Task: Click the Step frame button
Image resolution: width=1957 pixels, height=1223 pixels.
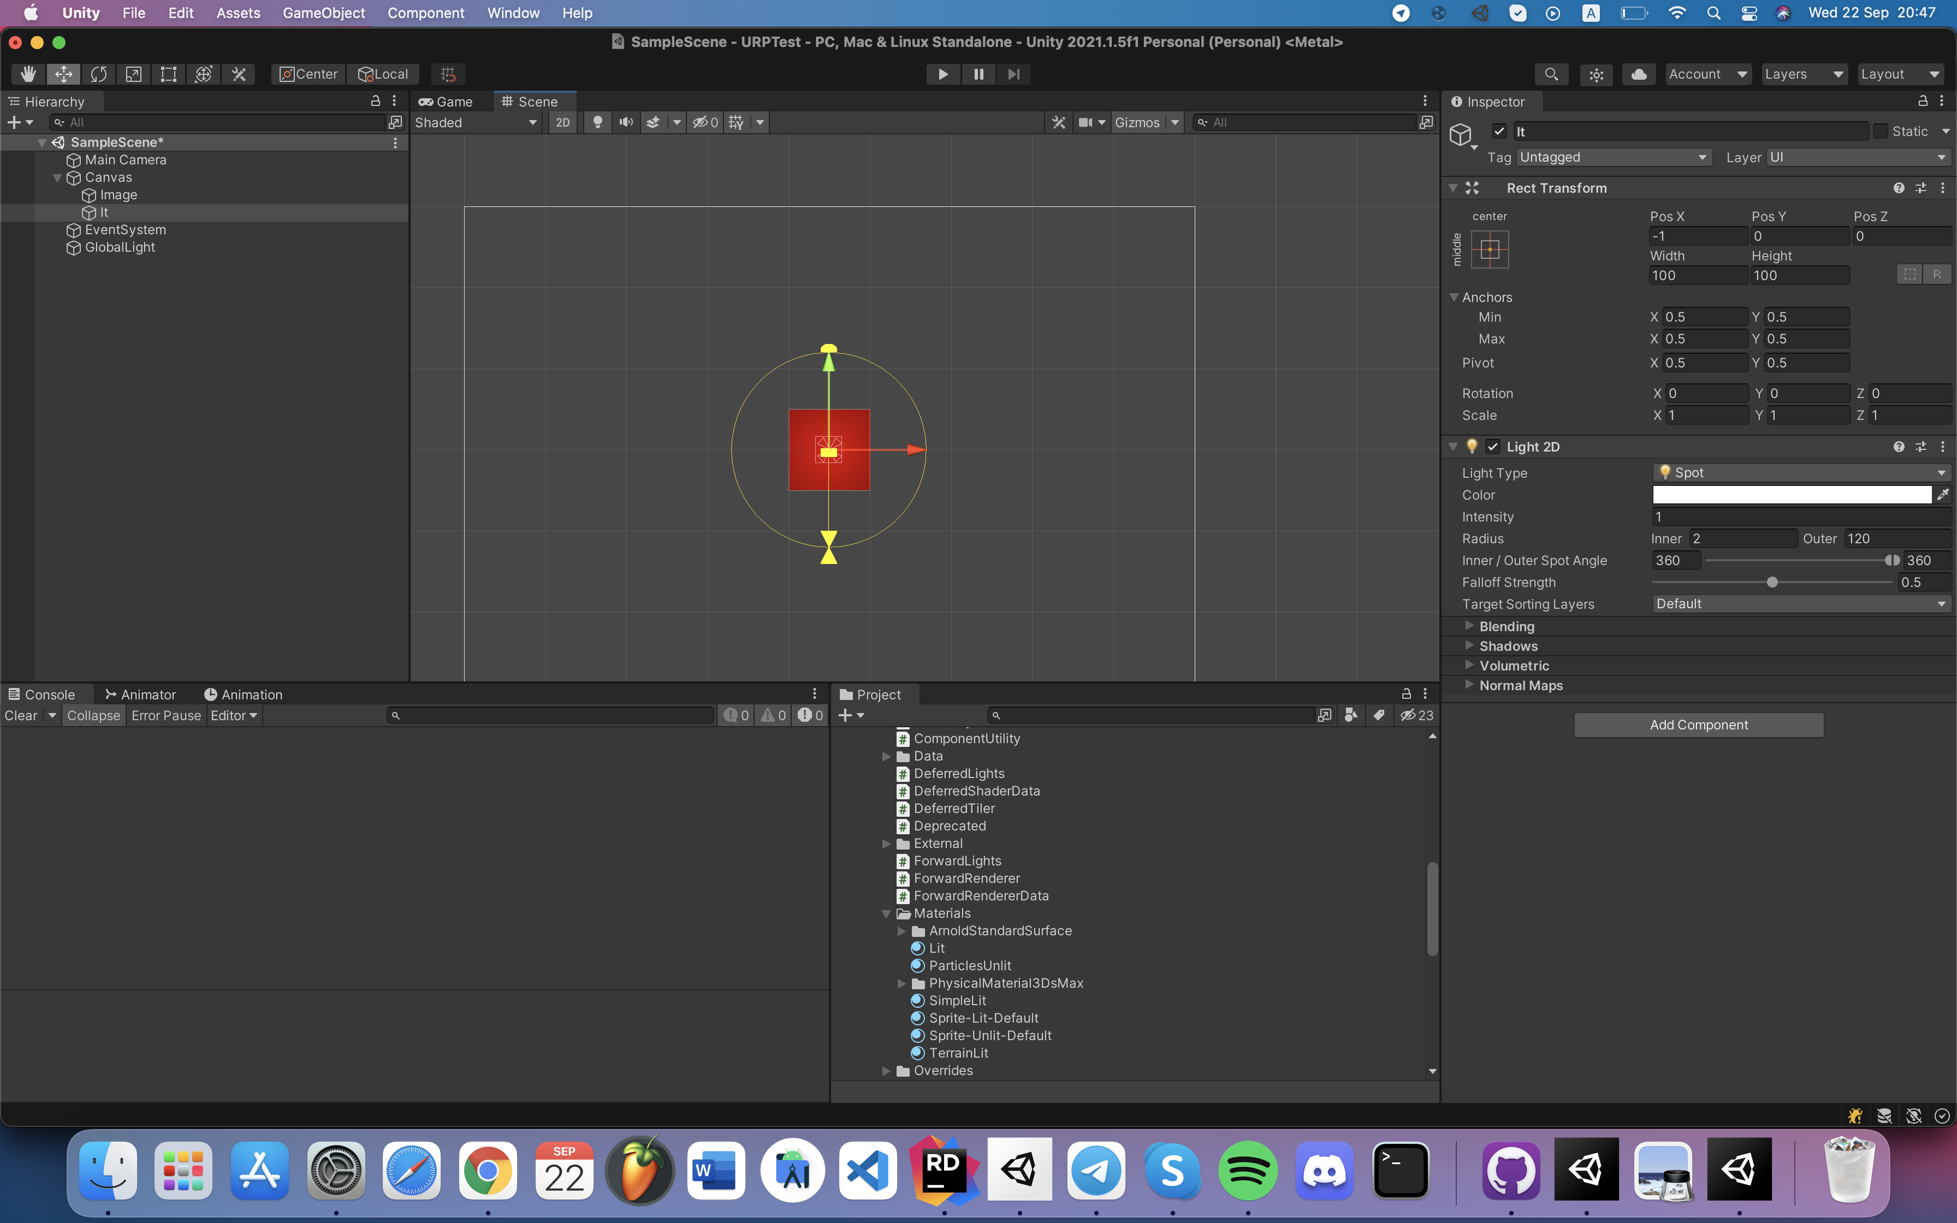Action: click(x=1013, y=74)
